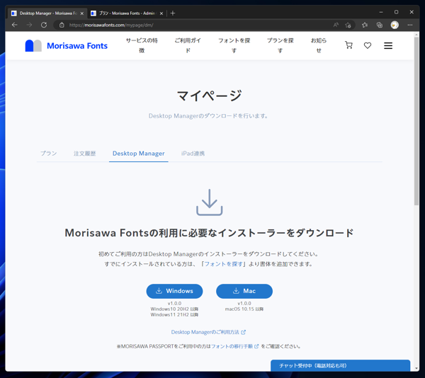Download the Windows installer

[174, 291]
